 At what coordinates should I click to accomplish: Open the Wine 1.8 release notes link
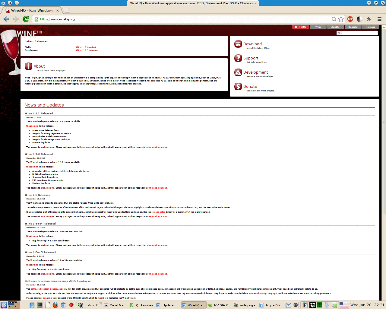pyautogui.click(x=158, y=212)
